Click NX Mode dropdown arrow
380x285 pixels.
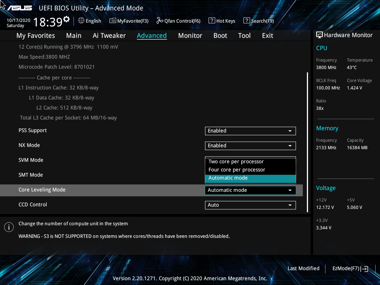coord(290,146)
